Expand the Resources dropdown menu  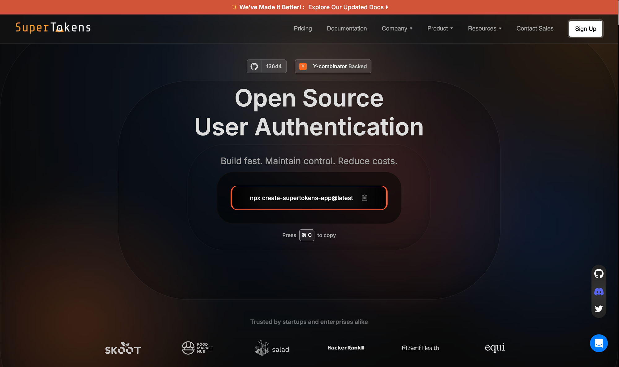[485, 28]
